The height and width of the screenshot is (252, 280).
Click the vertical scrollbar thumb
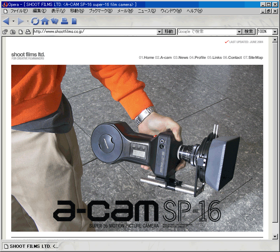point(275,132)
